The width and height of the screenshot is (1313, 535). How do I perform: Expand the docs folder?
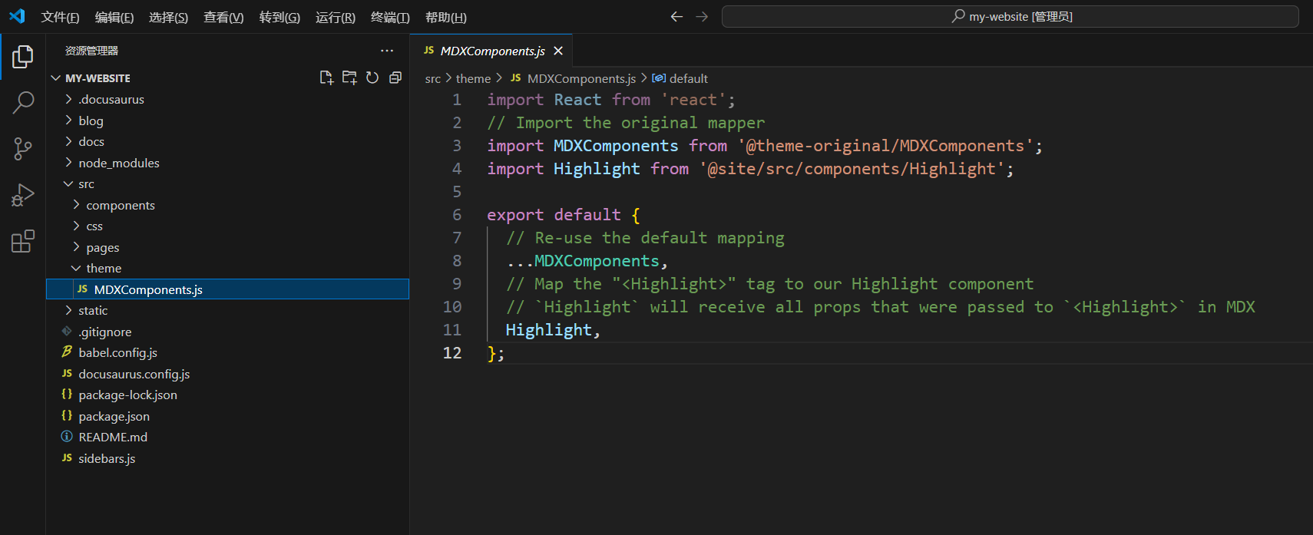pyautogui.click(x=68, y=141)
